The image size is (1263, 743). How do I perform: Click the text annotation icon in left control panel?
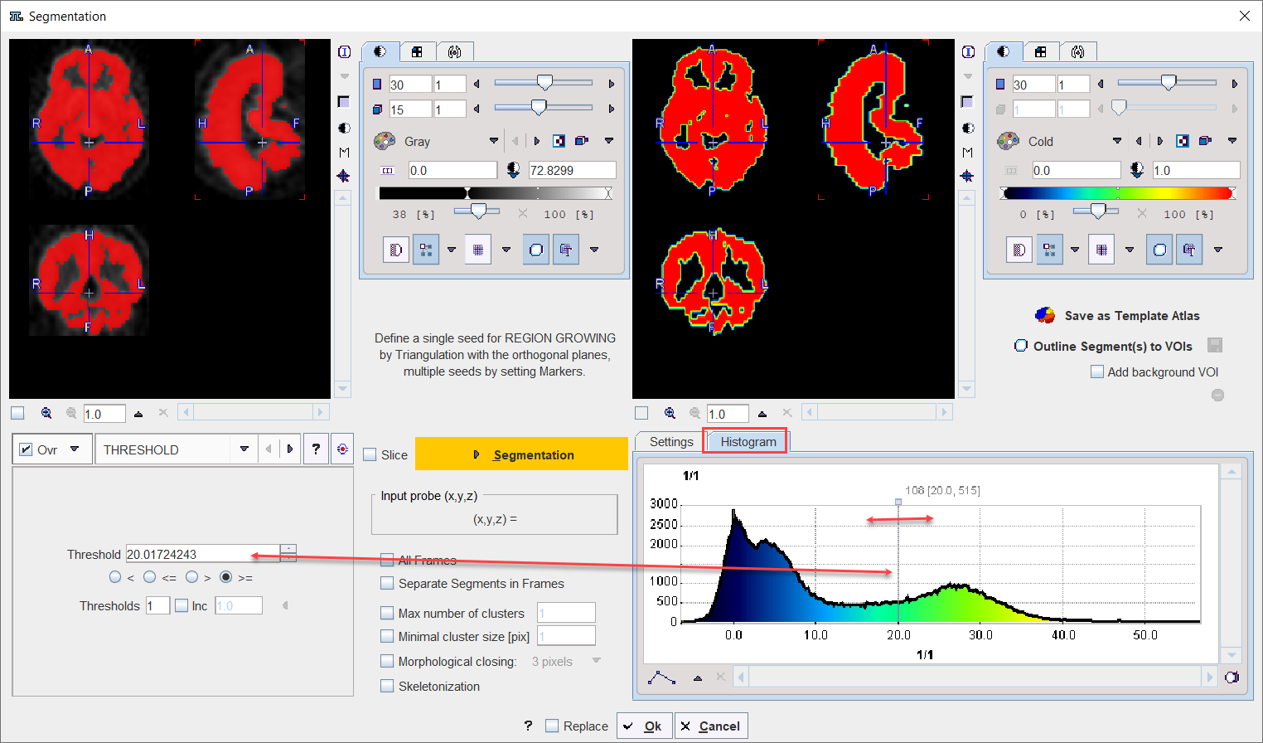click(x=566, y=250)
